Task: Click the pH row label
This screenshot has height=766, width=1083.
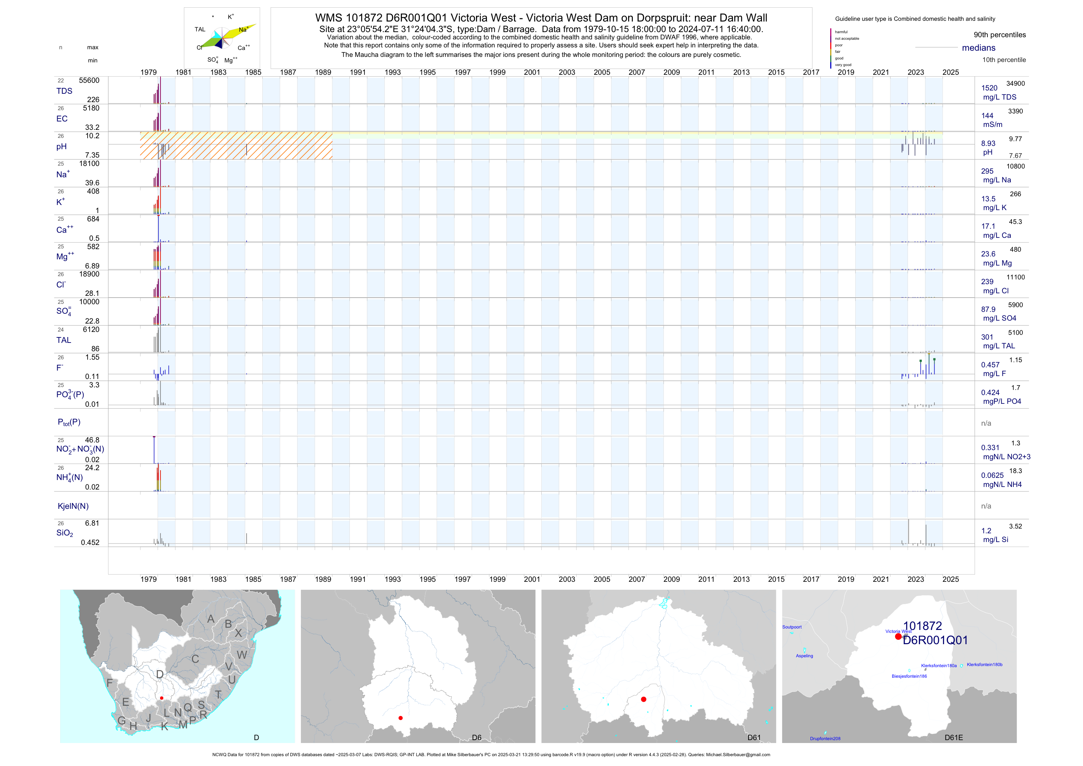Action: coord(61,147)
